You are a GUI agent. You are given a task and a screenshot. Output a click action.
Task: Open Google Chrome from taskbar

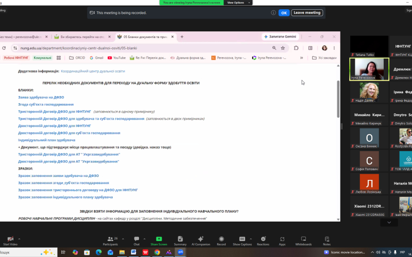click(x=157, y=252)
